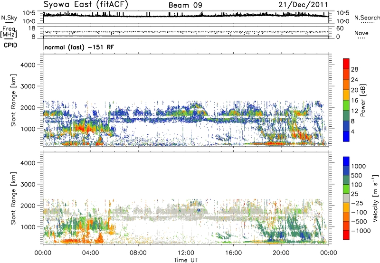The height and width of the screenshot is (263, 380).
Task: Click the power colorbar value '4'
Action: click(353, 131)
